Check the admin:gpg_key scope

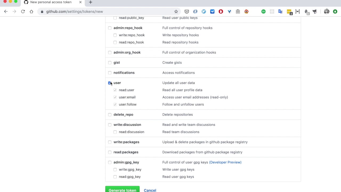pyautogui.click(x=110, y=162)
